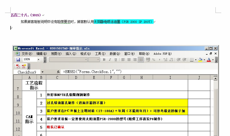The height and width of the screenshot is (136, 230).
Task: Click the currency style icon
Action: pos(148,60)
